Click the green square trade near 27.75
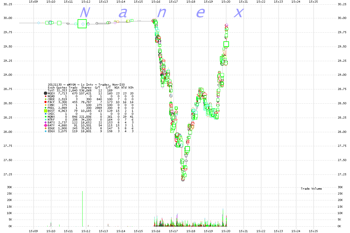 coord(187,149)
